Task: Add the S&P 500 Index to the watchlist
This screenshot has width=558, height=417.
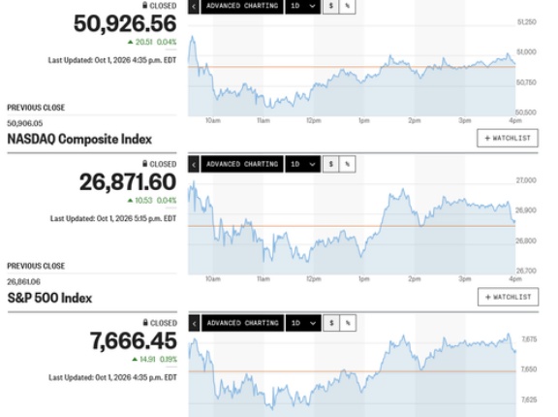Action: click(509, 297)
